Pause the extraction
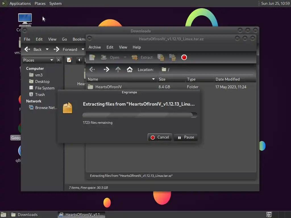 coord(186,137)
